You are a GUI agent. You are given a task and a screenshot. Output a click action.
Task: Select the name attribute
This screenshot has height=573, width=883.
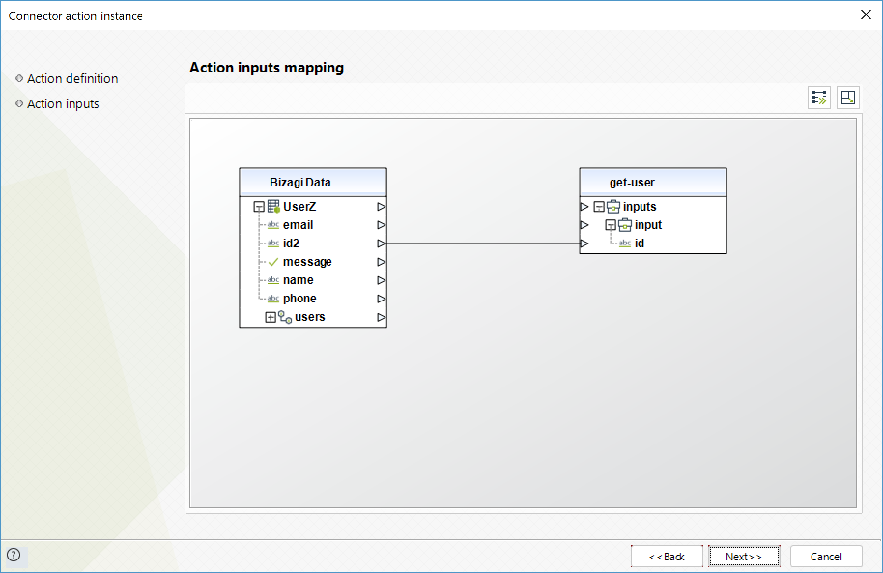[x=298, y=280]
